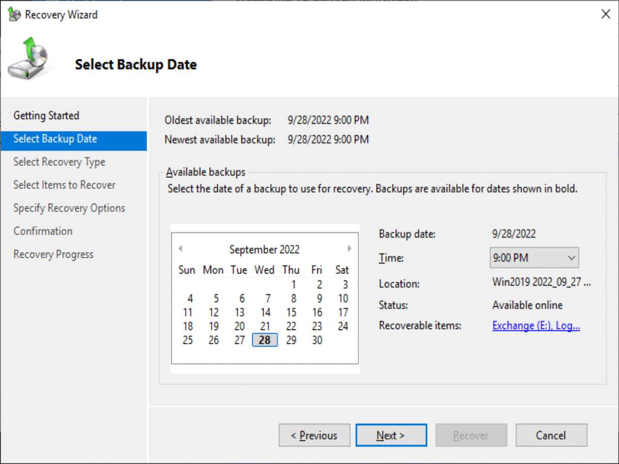Click the calendar's right navigation arrow
The width and height of the screenshot is (619, 464).
[x=350, y=248]
